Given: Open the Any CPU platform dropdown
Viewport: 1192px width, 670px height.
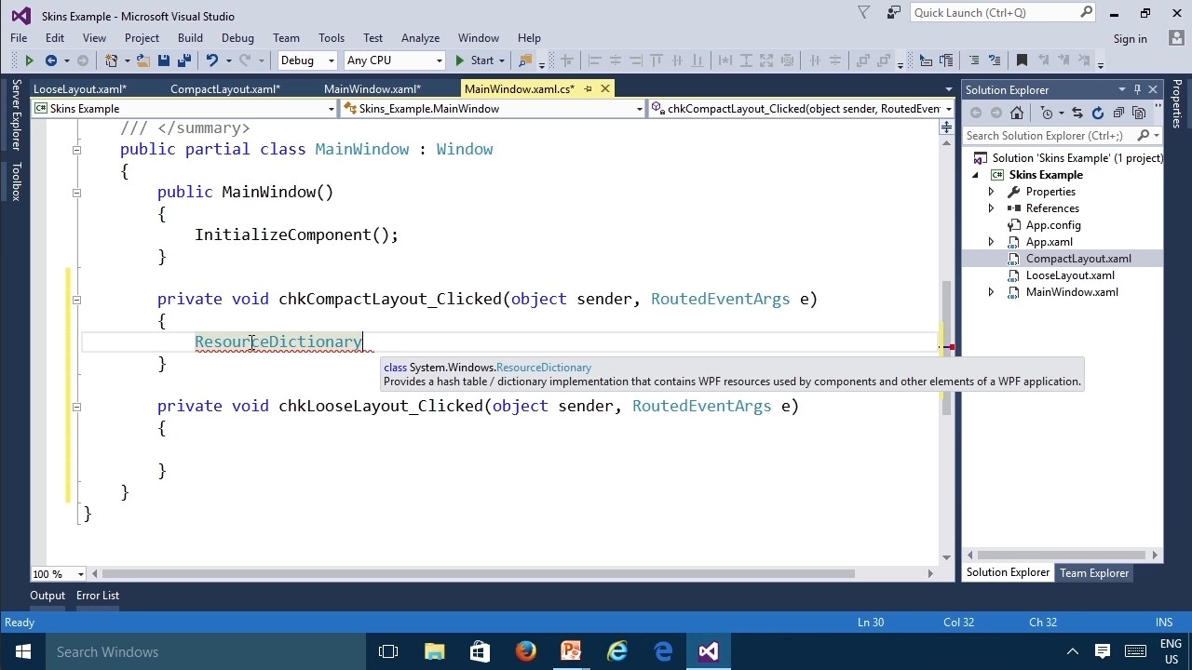Looking at the screenshot, I should (x=395, y=60).
